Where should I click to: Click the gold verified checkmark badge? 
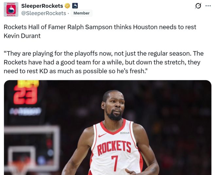(x=67, y=6)
